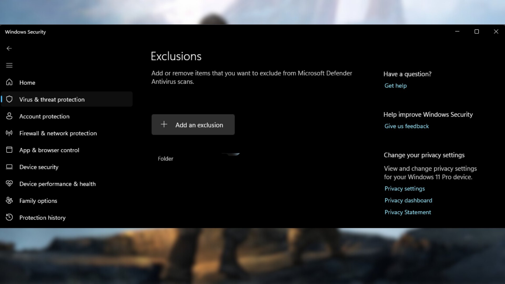Open the Add an exclusion menu
Screen dimensions: 505x284
(x=193, y=125)
